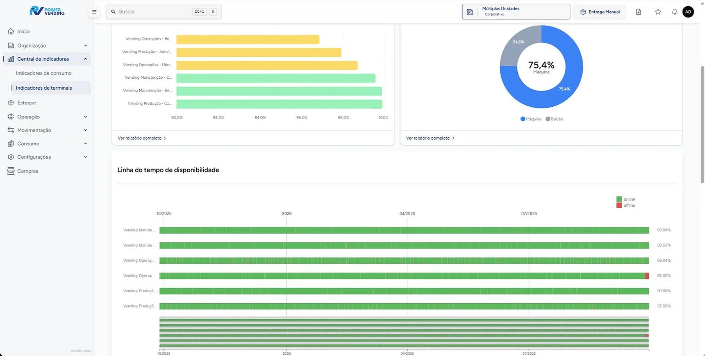Click the timeline overview range bar
Viewport: 705px width, 356px height.
[x=404, y=332]
